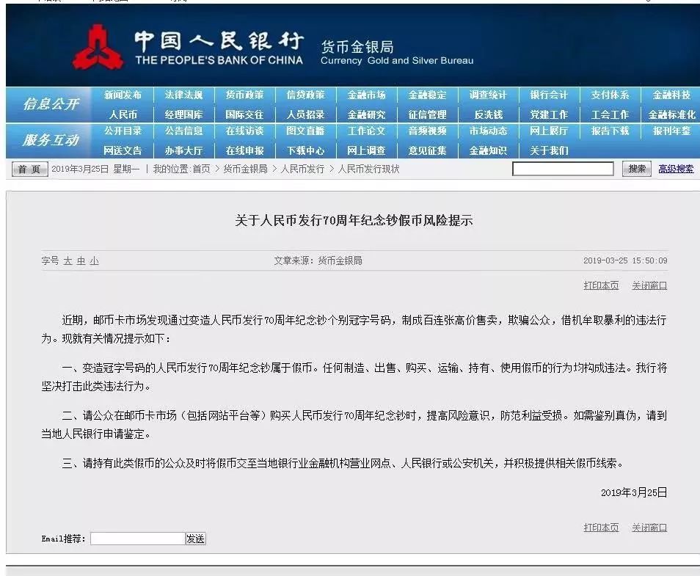Go to the 市场动态 section
The width and height of the screenshot is (700, 576).
(x=488, y=131)
